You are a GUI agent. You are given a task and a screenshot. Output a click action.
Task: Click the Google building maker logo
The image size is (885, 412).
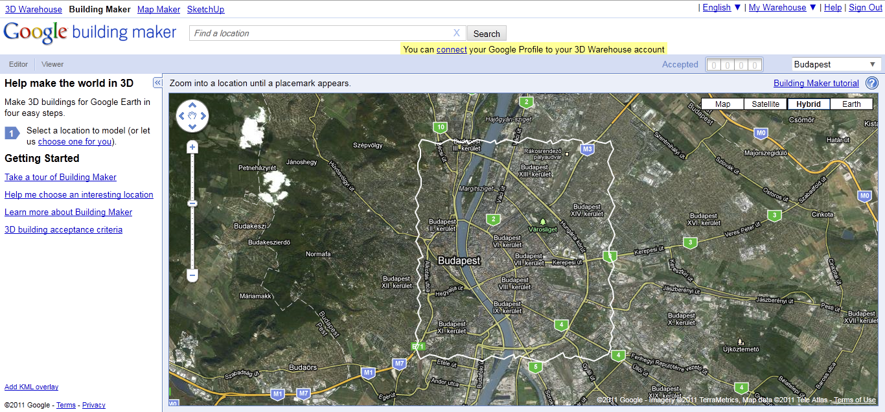tap(90, 32)
